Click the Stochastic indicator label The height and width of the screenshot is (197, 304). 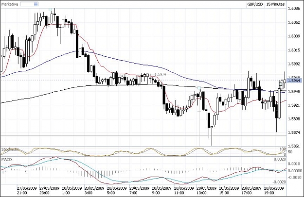coord(10,149)
